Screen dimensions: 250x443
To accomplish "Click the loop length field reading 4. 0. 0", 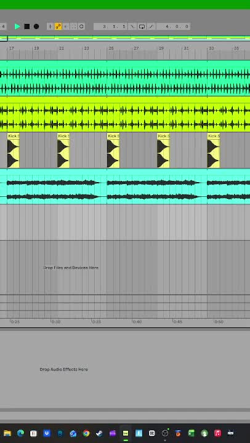I will point(174,26).
